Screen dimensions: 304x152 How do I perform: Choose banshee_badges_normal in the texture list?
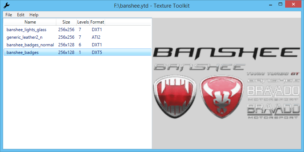pos(30,45)
